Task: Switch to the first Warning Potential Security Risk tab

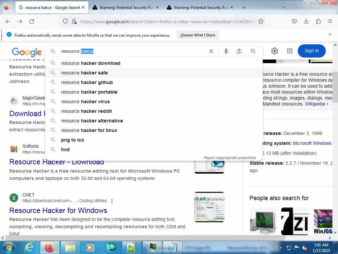Action: pos(126,7)
